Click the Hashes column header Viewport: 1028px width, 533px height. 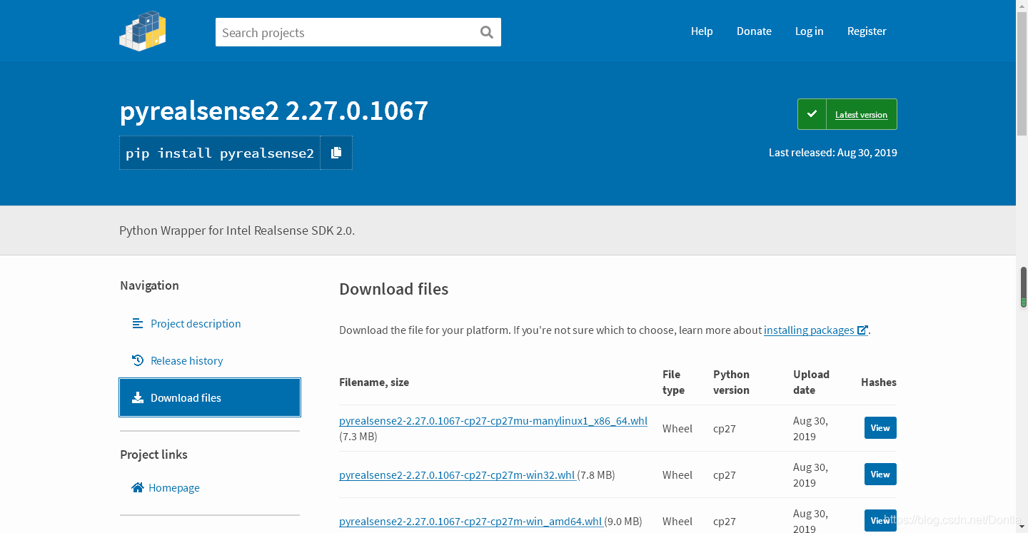879,382
